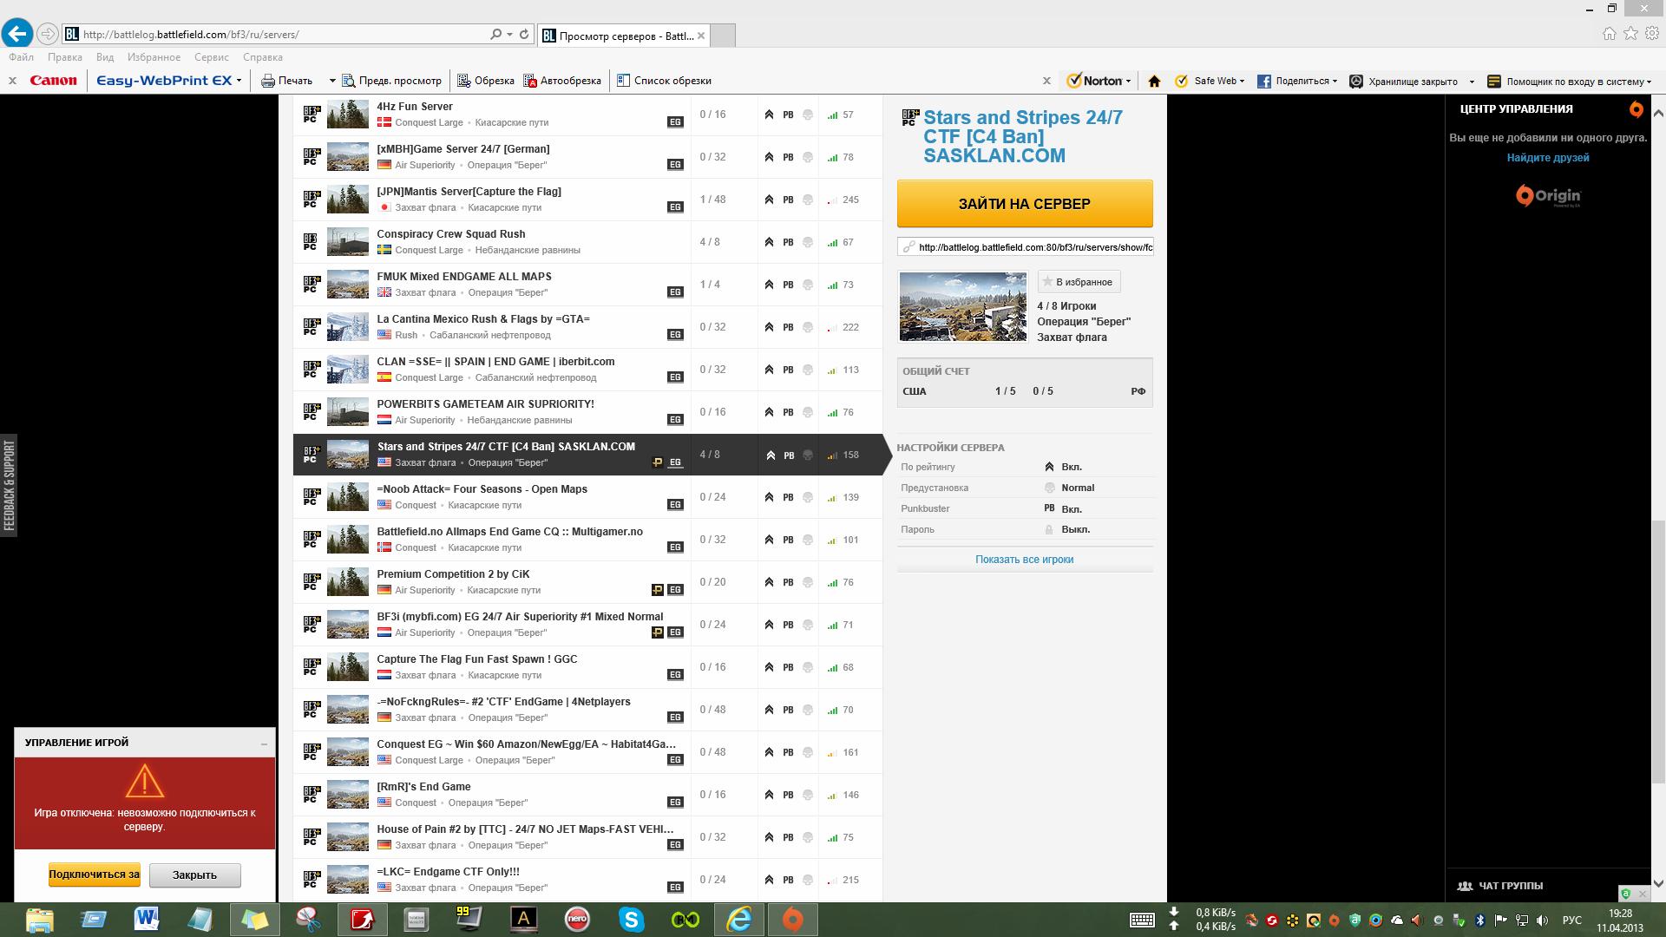
Task: Click the Canon logo in Easy-WebPrint toolbar
Action: (54, 81)
